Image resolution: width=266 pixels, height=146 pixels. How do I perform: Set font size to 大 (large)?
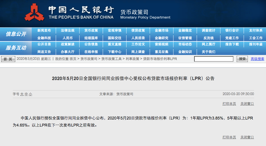click(22, 94)
